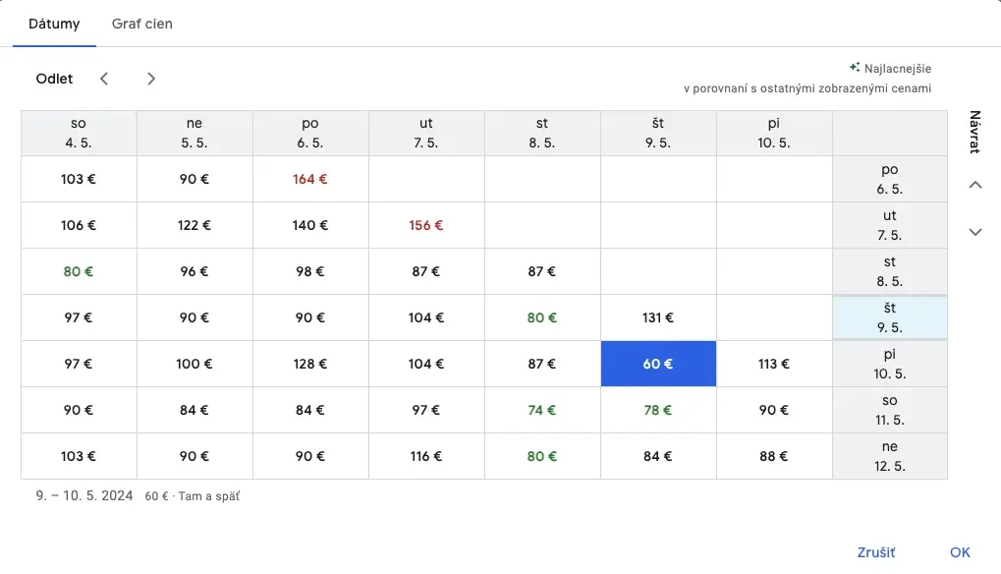Select the red 156 € price cell
Image resolution: width=1001 pixels, height=574 pixels.
click(425, 225)
